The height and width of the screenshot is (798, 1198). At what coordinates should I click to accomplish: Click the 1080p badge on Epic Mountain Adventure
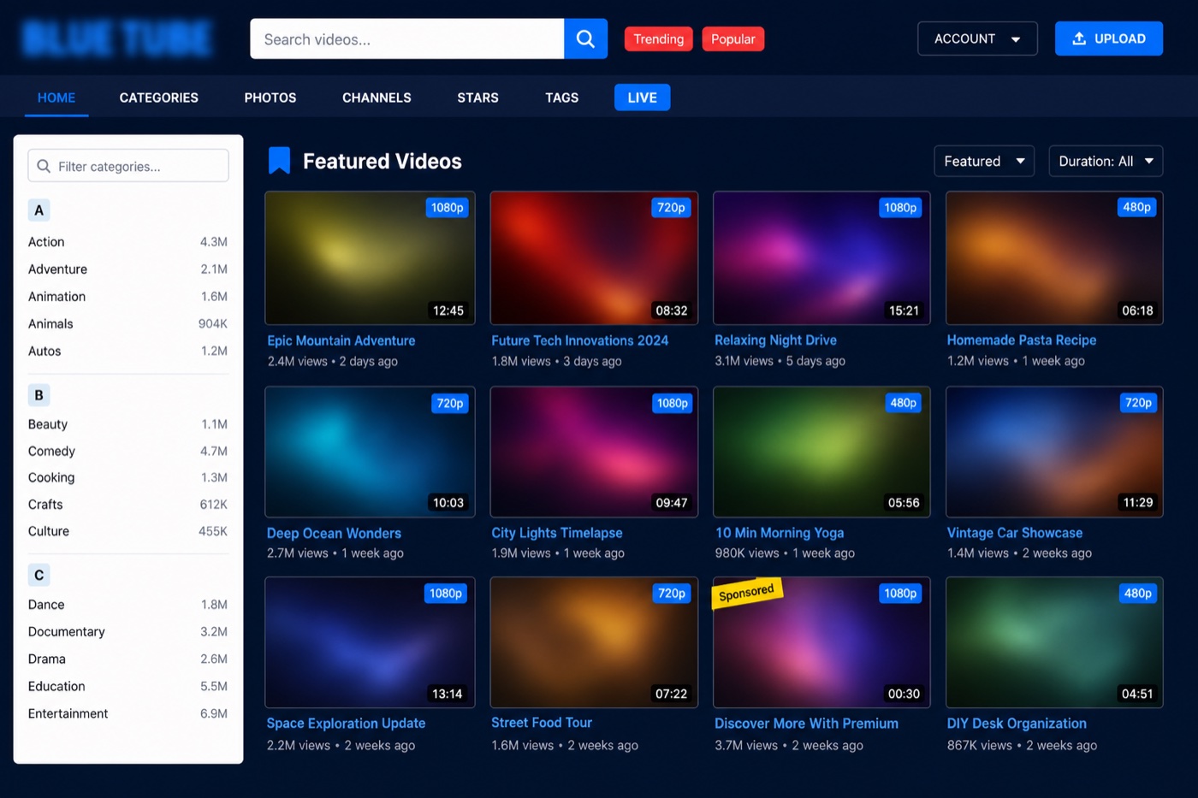(x=447, y=208)
